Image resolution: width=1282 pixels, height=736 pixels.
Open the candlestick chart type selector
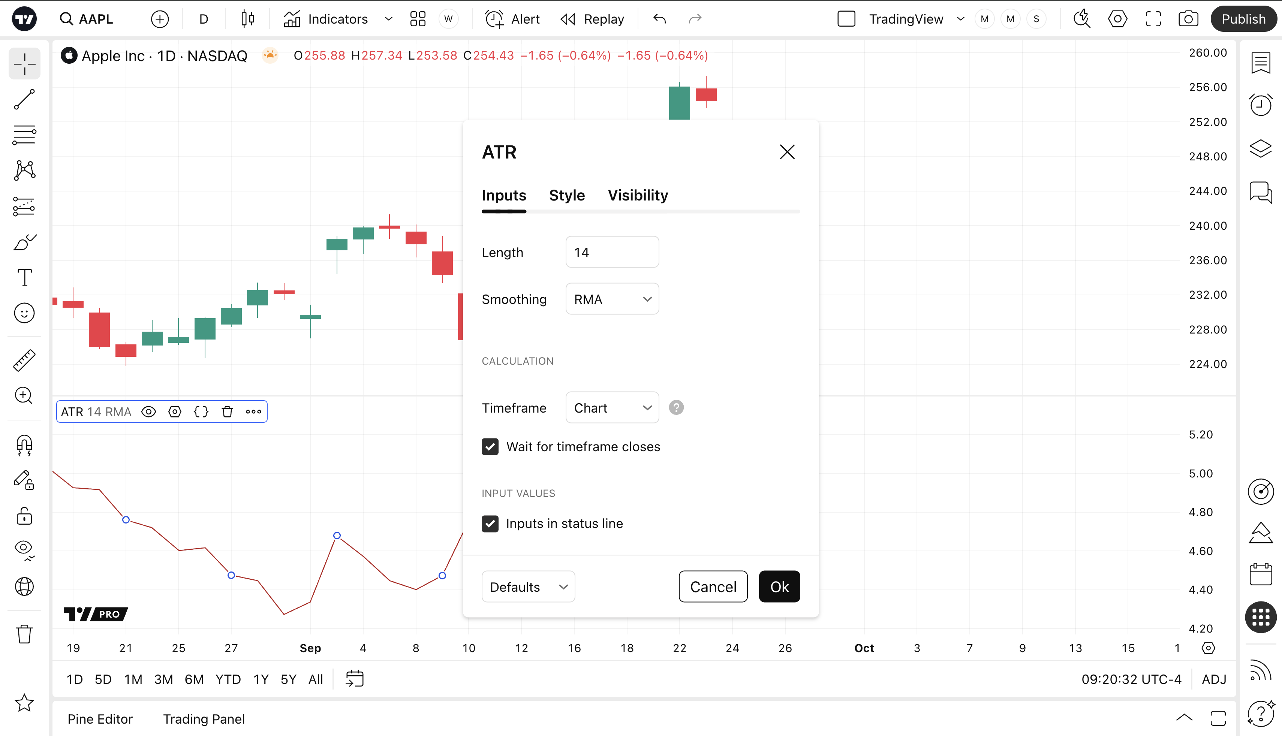tap(248, 19)
